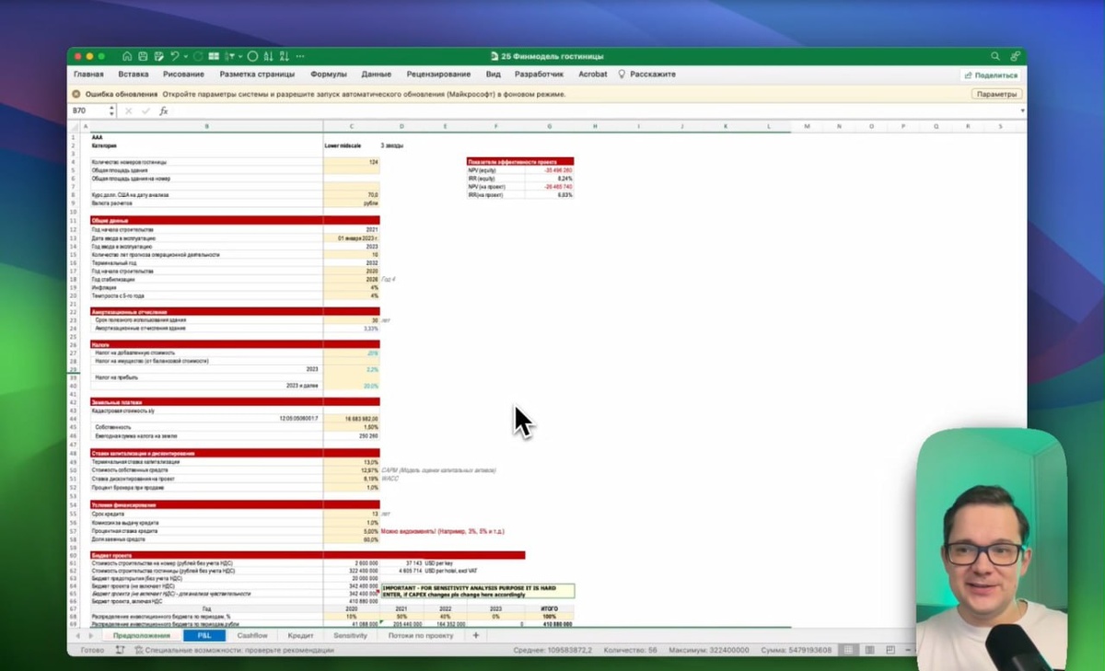The height and width of the screenshot is (671, 1105).
Task: Switch to the P&L sheet tab
Action: 204,636
